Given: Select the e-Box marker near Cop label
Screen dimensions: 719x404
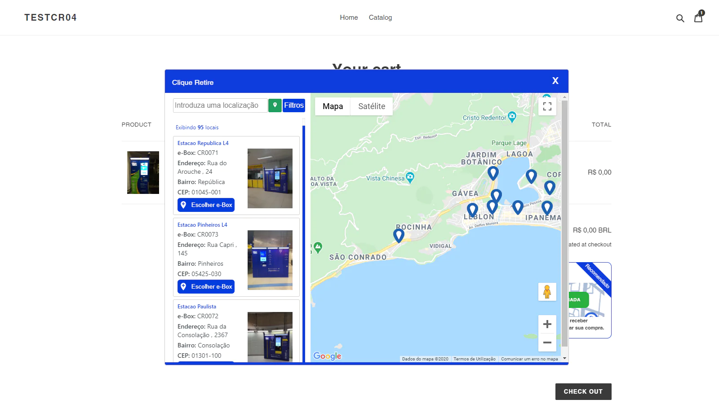Looking at the screenshot, I should click(550, 187).
